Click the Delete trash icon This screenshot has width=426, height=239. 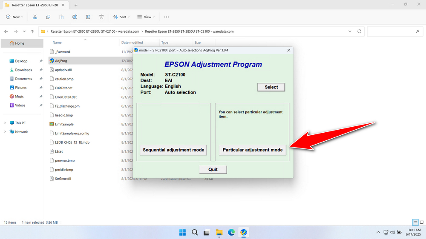(x=101, y=17)
